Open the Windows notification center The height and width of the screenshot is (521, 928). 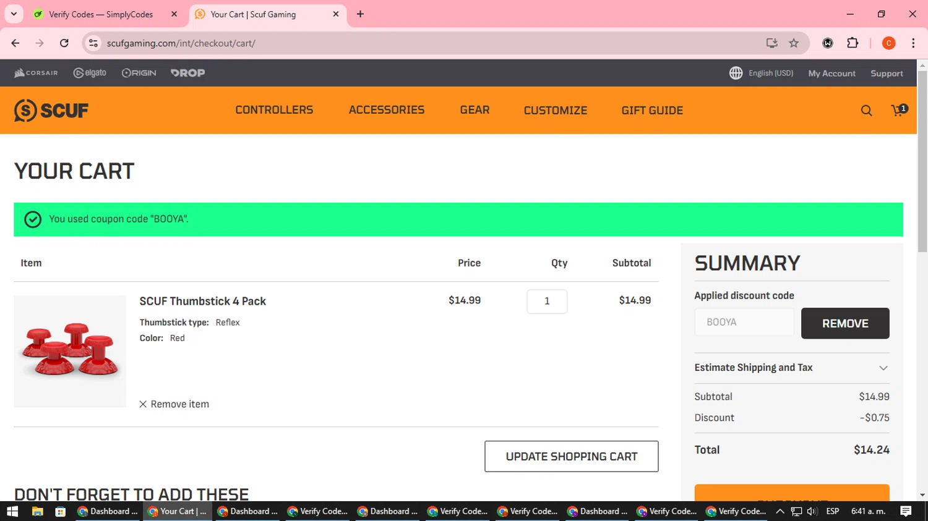[906, 511]
